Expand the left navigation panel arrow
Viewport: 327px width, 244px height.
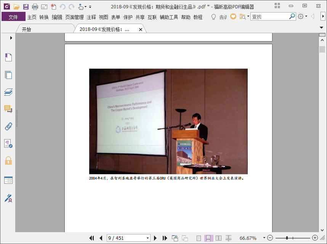click(x=11, y=38)
